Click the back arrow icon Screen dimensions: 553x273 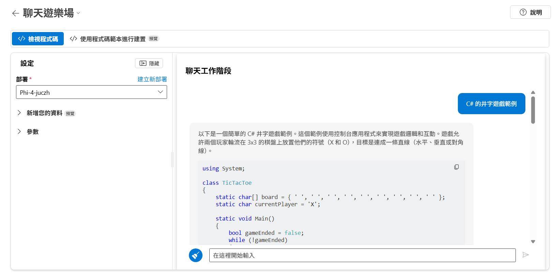[15, 13]
